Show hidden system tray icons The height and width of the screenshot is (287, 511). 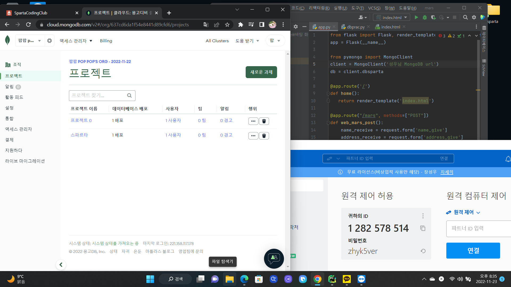424,279
